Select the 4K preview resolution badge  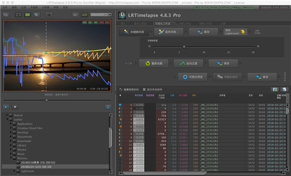click(96, 22)
